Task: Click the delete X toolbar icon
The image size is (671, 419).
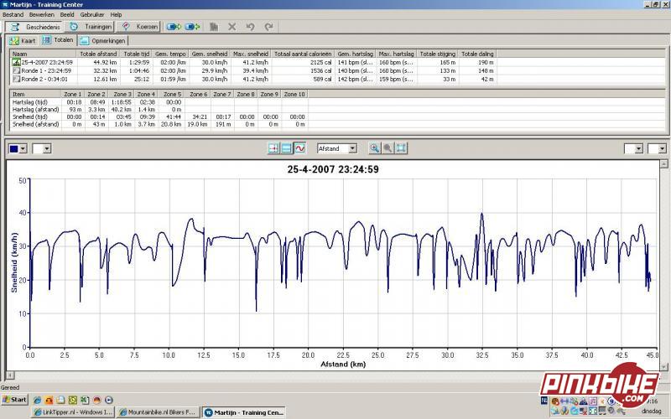Action: point(232,27)
